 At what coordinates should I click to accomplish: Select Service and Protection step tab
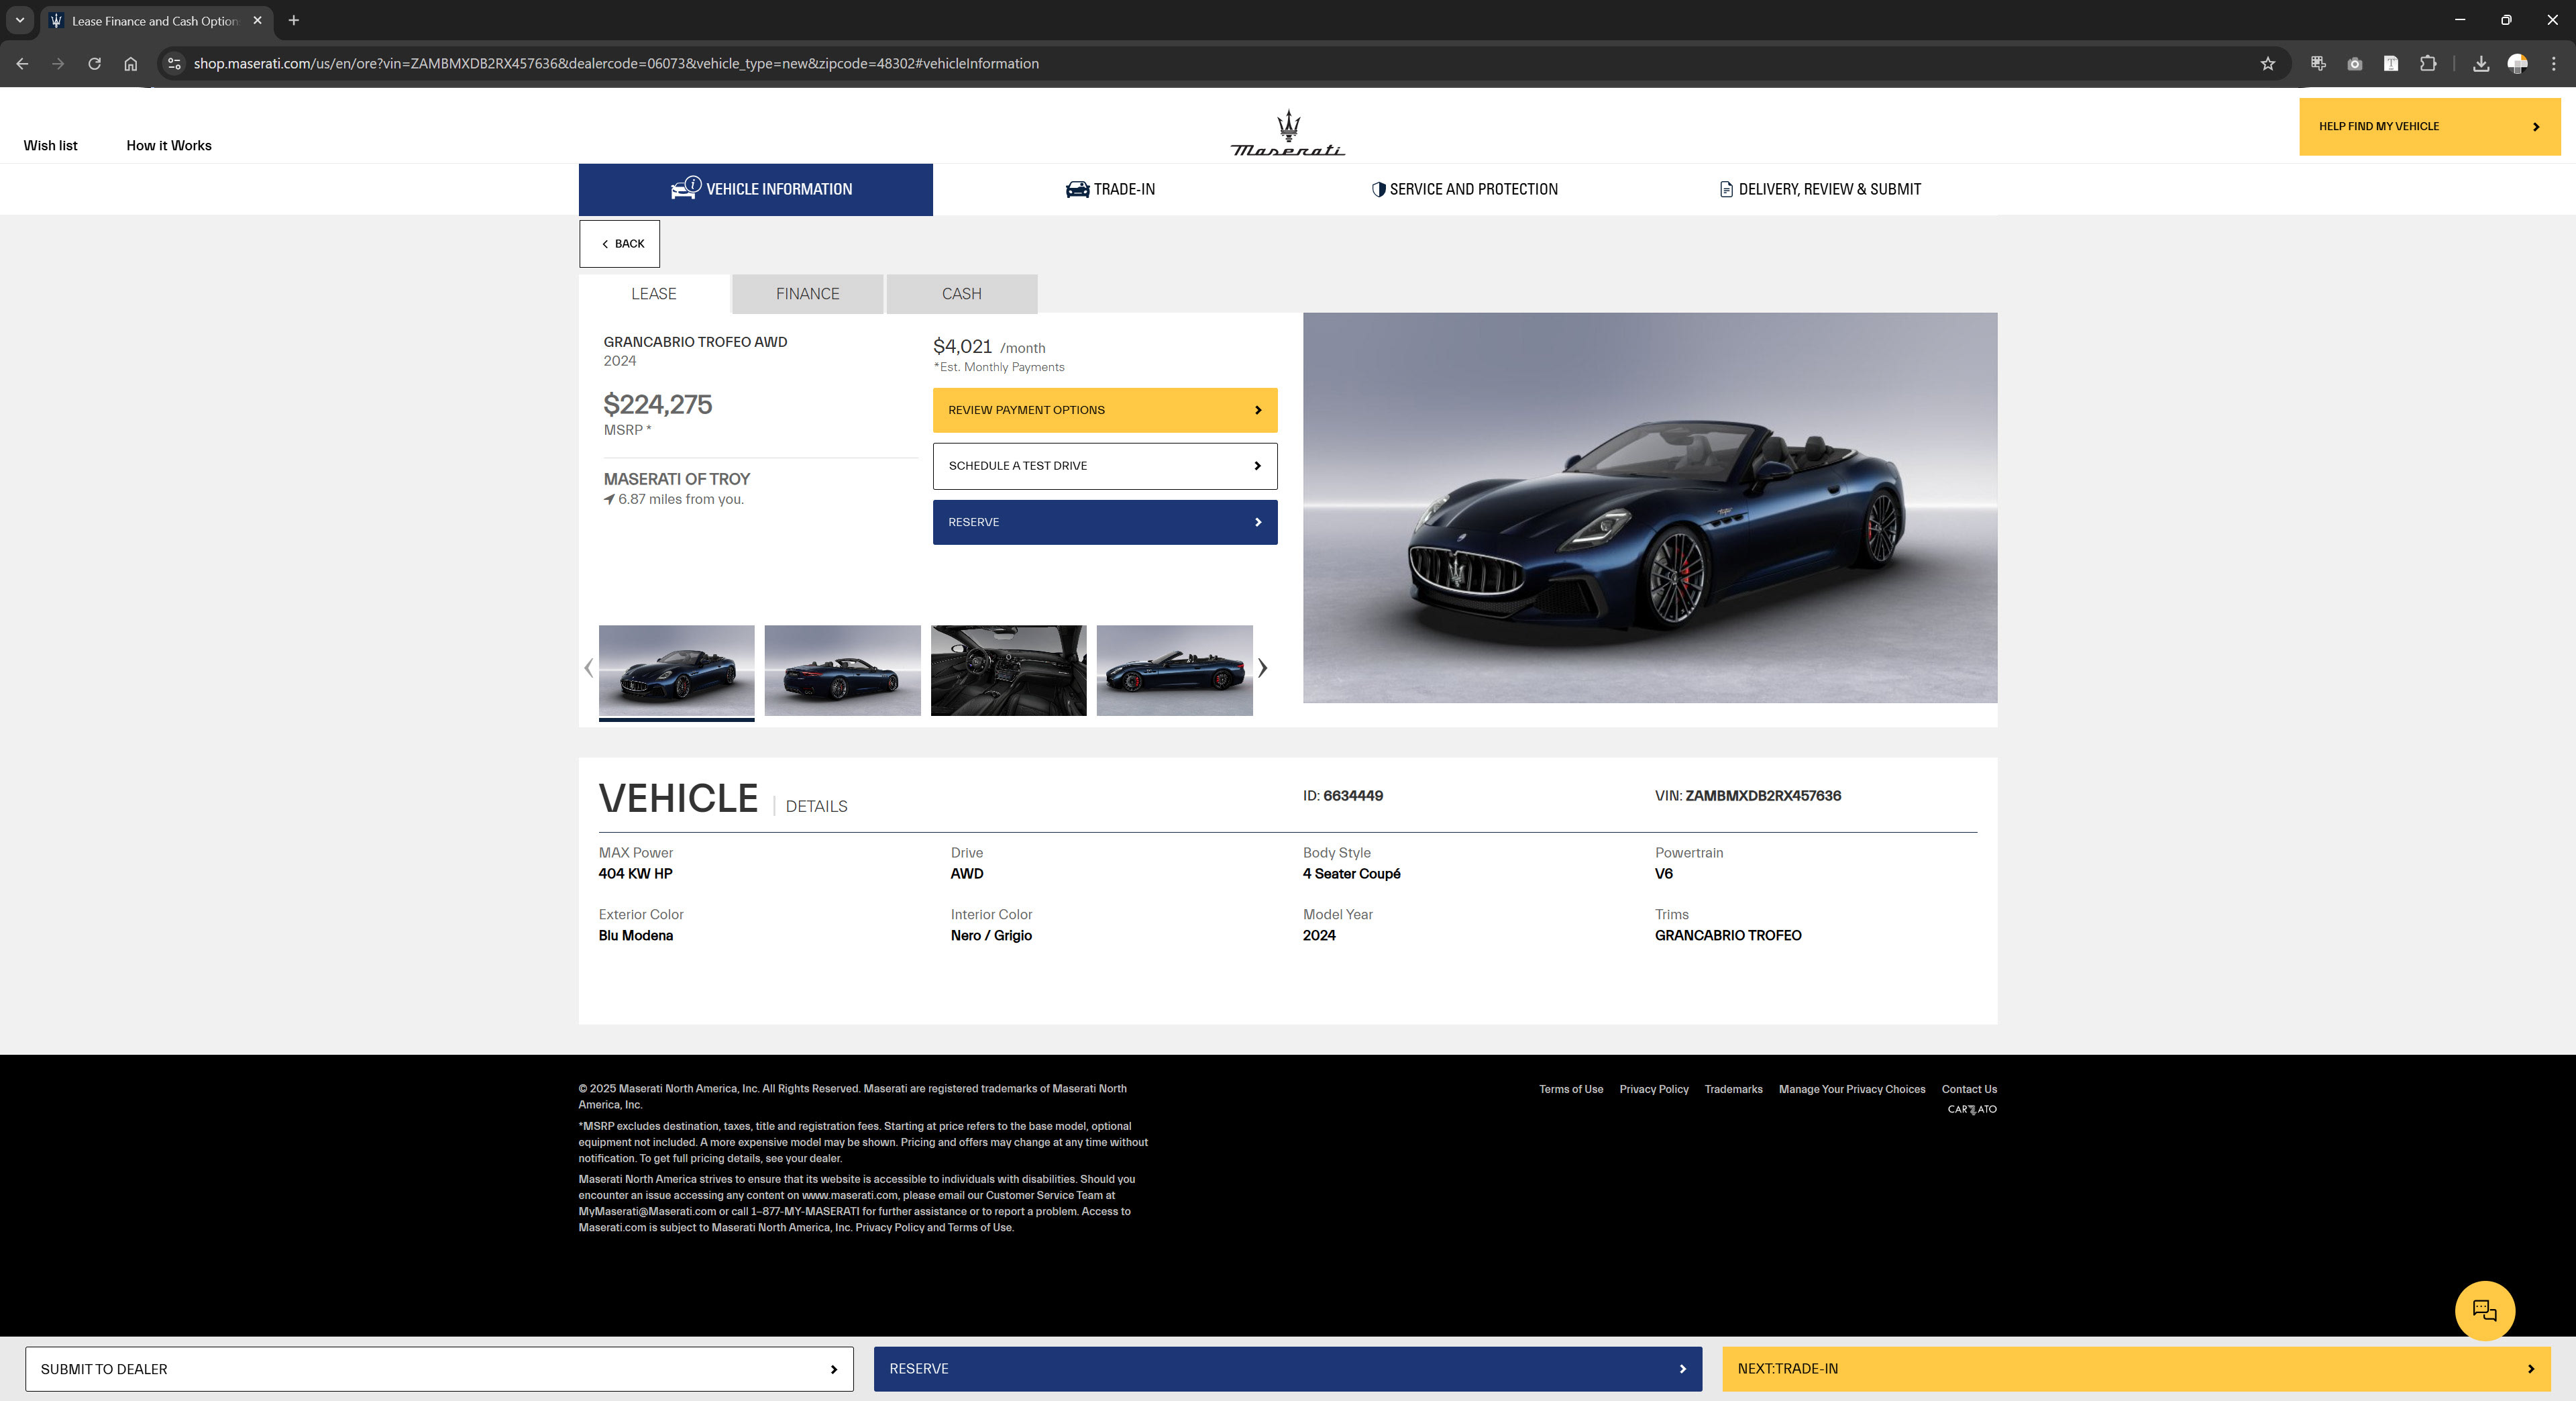(x=1464, y=189)
